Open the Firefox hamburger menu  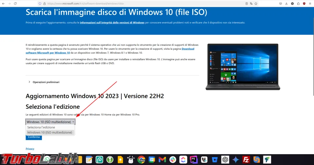310,4
